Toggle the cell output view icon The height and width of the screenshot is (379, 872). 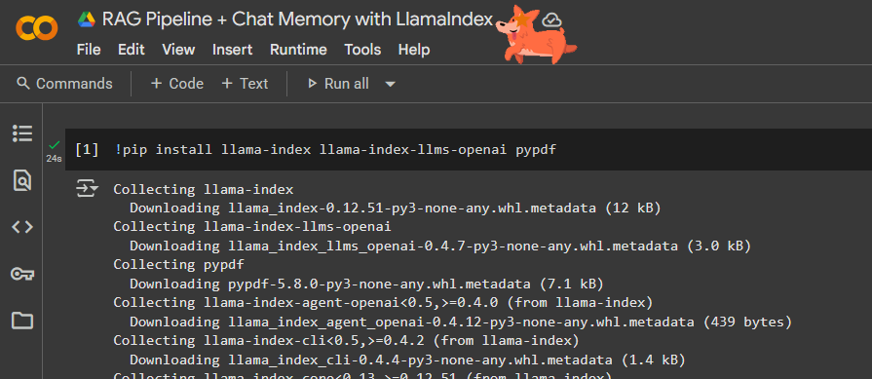pyautogui.click(x=87, y=189)
